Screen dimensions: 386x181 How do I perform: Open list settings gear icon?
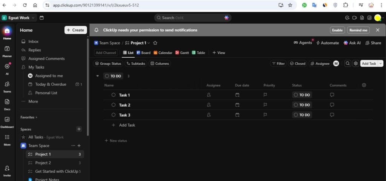(x=355, y=64)
